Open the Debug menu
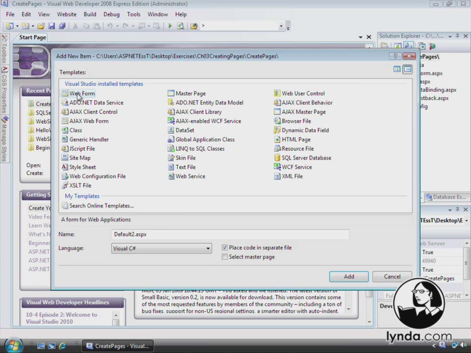471x353 pixels. click(x=111, y=14)
